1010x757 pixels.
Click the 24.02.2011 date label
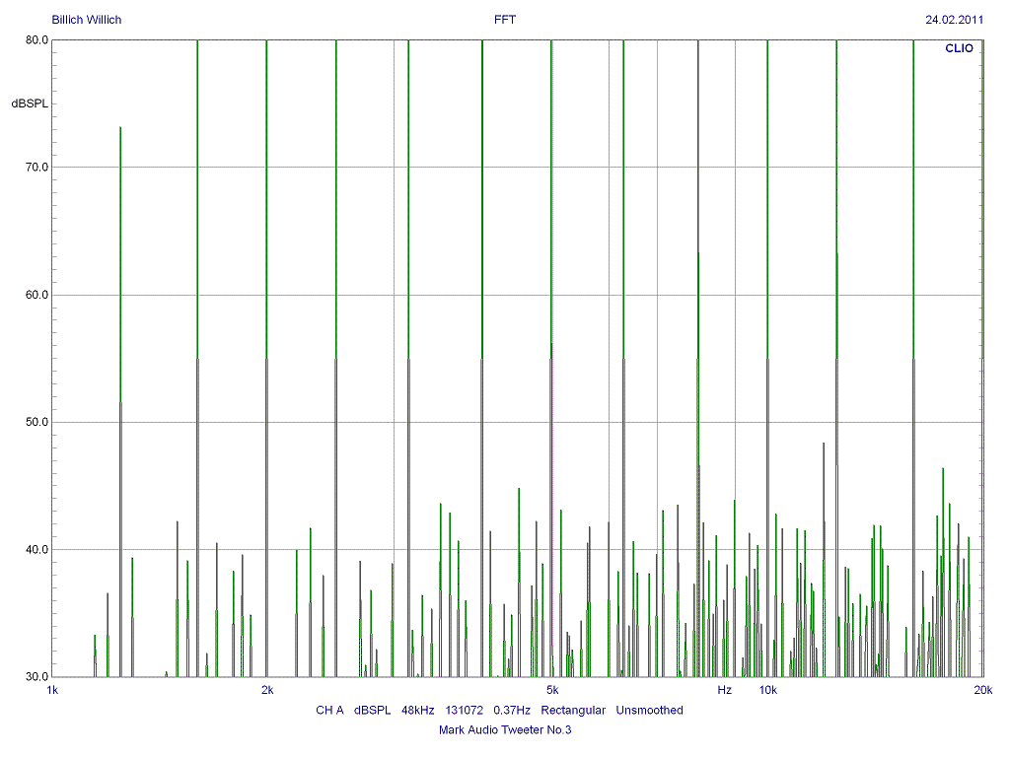pyautogui.click(x=954, y=20)
